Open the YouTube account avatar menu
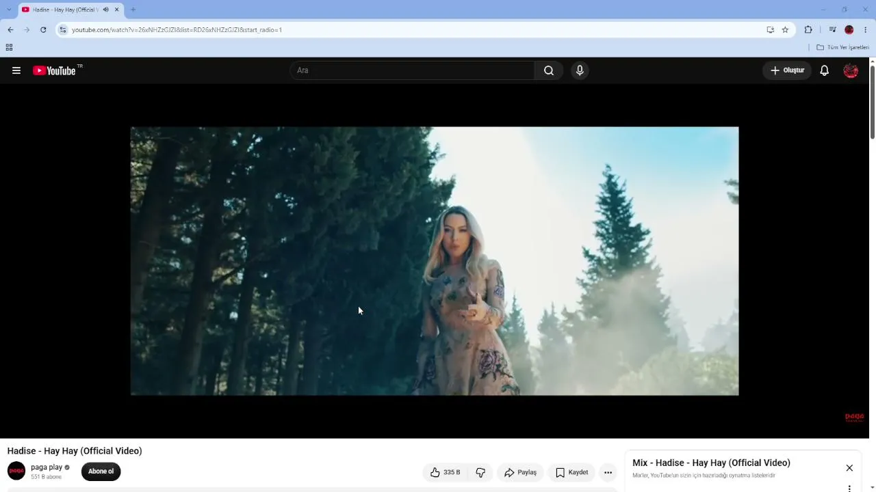Image resolution: width=876 pixels, height=492 pixels. (x=851, y=70)
